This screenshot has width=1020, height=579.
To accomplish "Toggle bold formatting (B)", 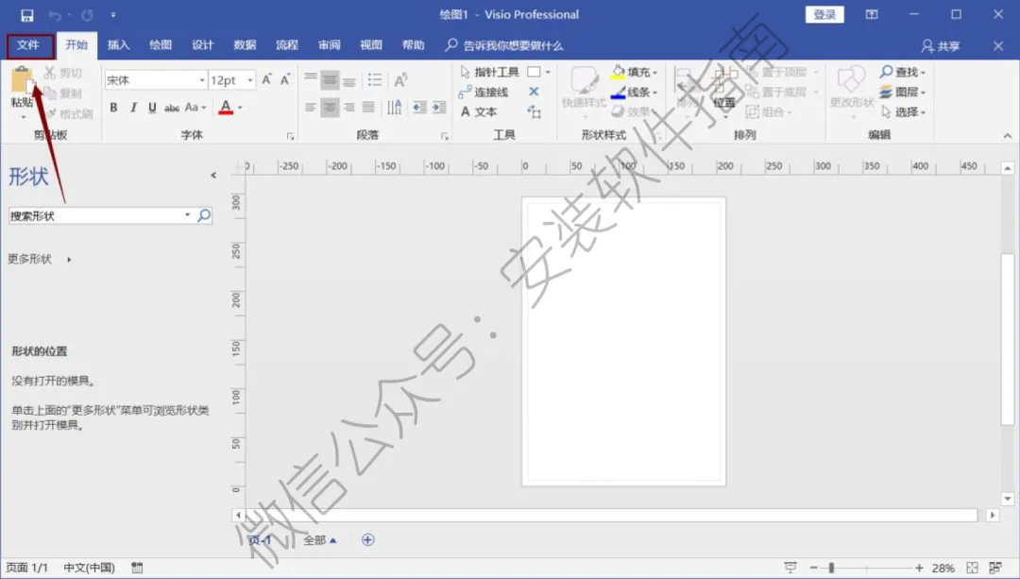I will tap(114, 108).
